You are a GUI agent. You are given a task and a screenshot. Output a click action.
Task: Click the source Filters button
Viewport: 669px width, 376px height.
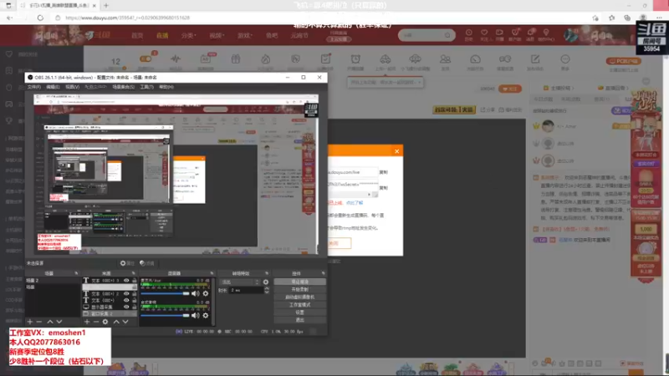tap(147, 263)
